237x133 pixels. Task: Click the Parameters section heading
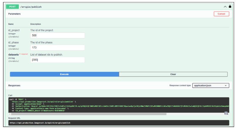click(14, 14)
